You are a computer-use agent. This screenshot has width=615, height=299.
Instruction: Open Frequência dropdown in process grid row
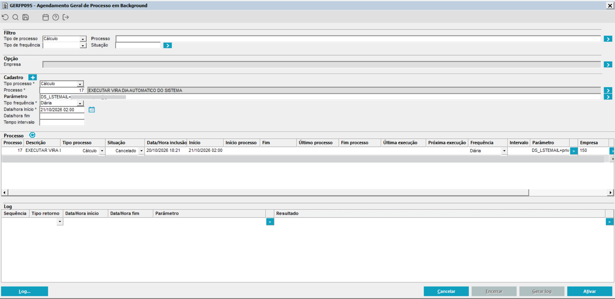pos(504,151)
